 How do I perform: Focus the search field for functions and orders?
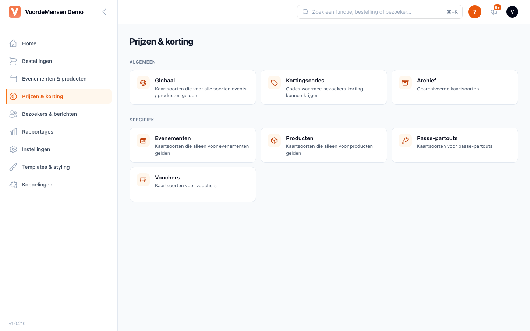coord(379,12)
